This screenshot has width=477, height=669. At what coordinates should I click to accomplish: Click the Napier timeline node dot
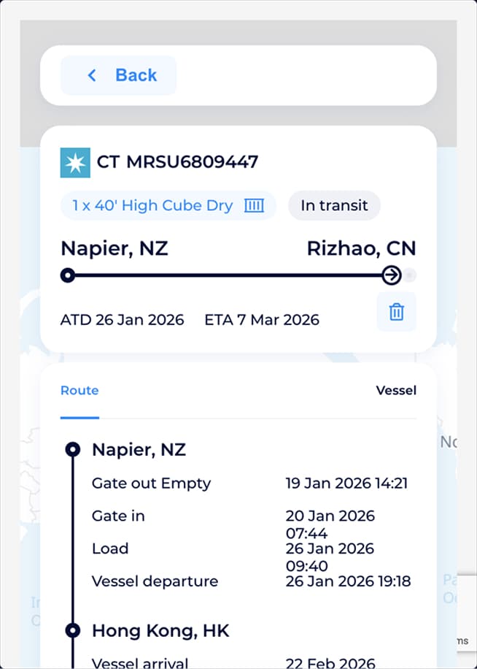click(73, 449)
